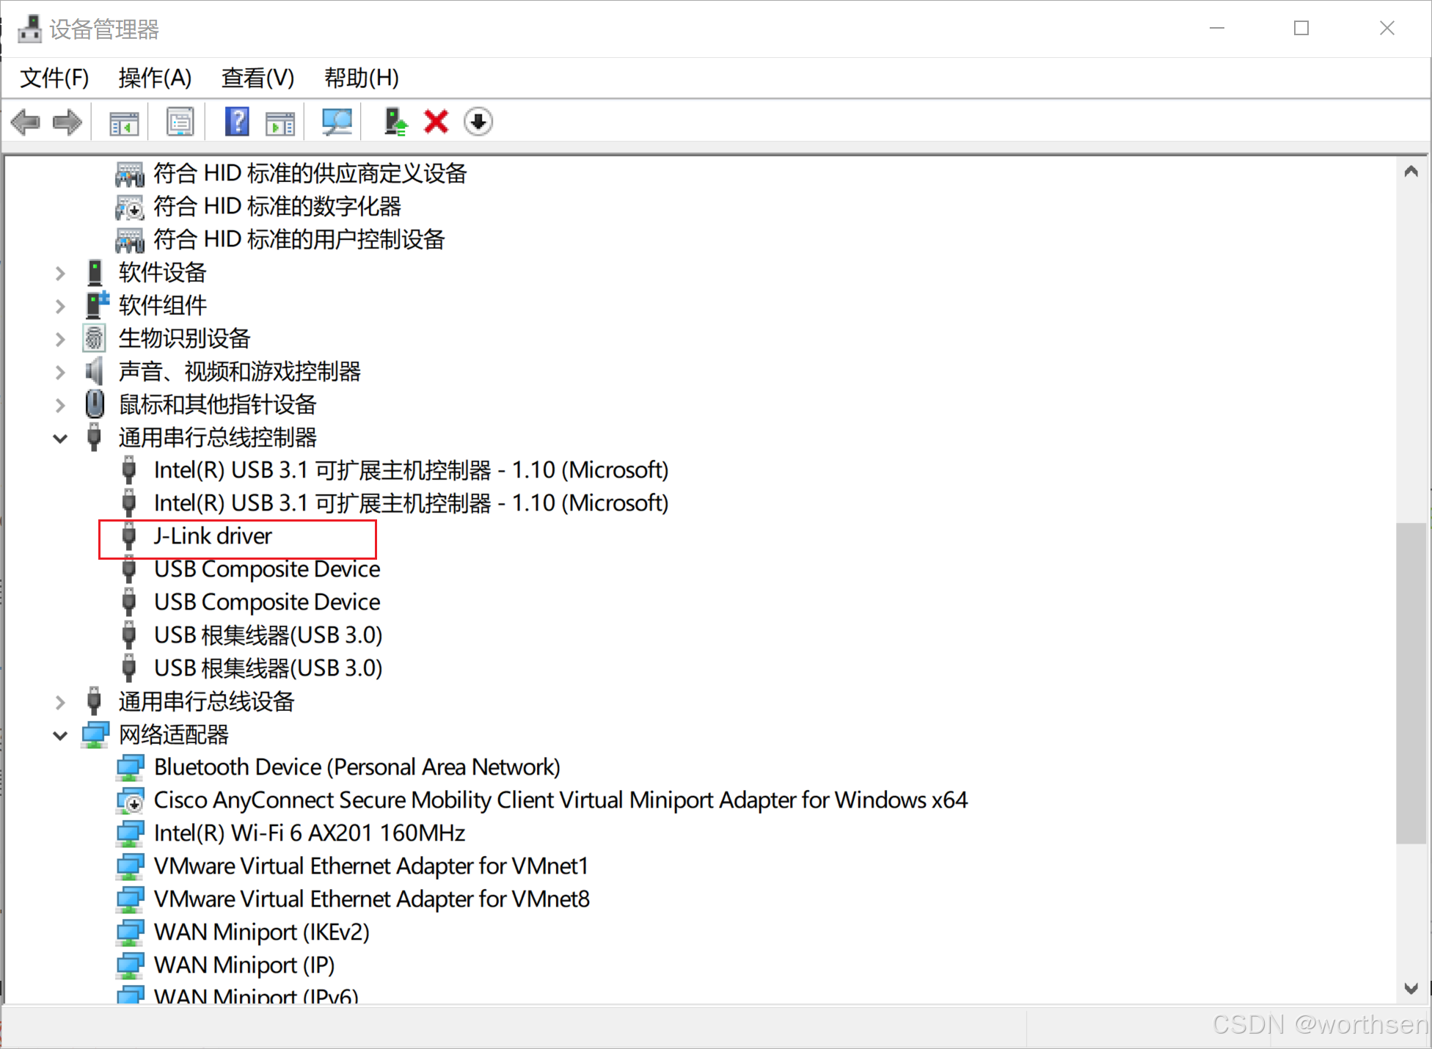
Task: Click the red X Uninstall device icon
Action: coord(436,122)
